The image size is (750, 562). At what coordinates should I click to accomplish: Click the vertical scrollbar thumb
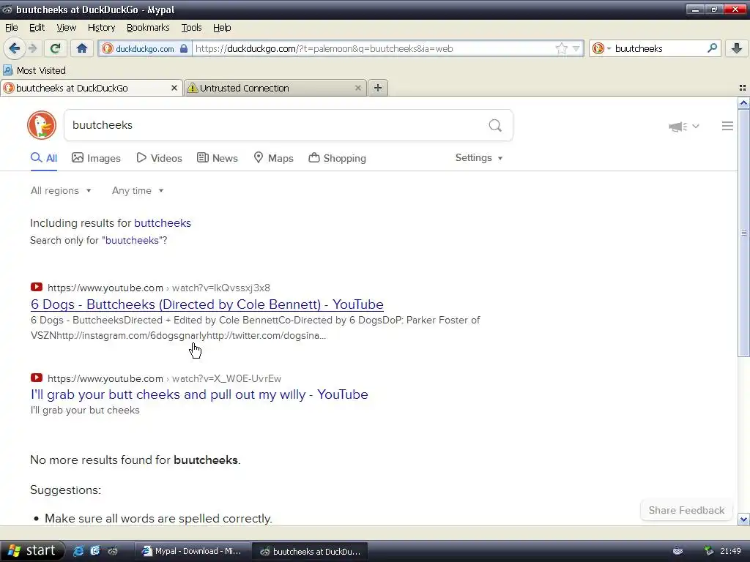tap(743, 233)
